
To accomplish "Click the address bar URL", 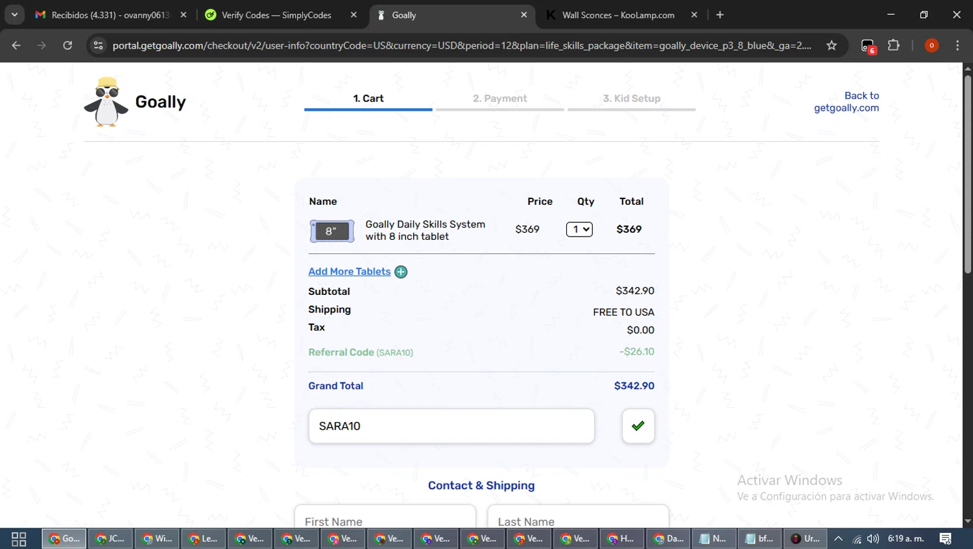I will pyautogui.click(x=461, y=45).
